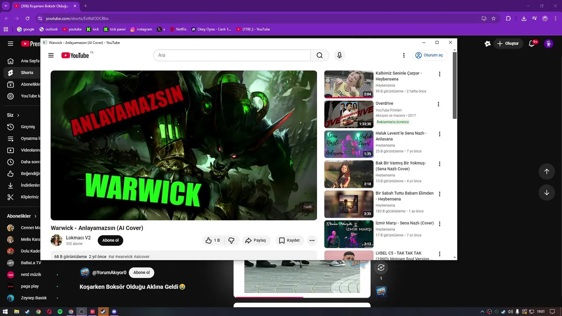Open options for Kalbimiz Seninle Çarpar video
562x316 pixels.
click(x=440, y=74)
